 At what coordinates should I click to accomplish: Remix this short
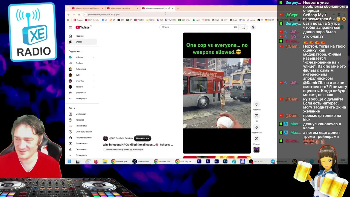[x=256, y=139]
